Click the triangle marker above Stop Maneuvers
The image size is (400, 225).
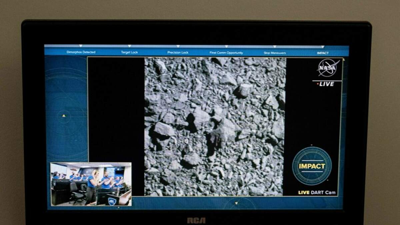tap(275, 46)
